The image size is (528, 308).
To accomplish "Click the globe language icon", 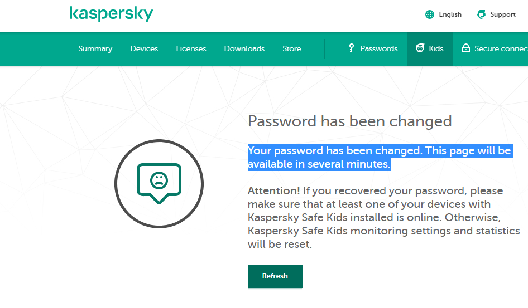I will coord(429,14).
